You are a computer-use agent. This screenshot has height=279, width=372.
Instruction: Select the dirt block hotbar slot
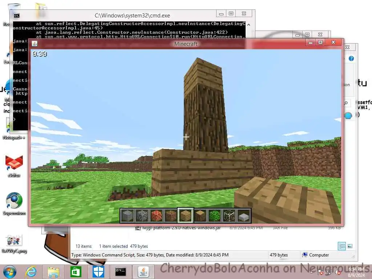(171, 215)
